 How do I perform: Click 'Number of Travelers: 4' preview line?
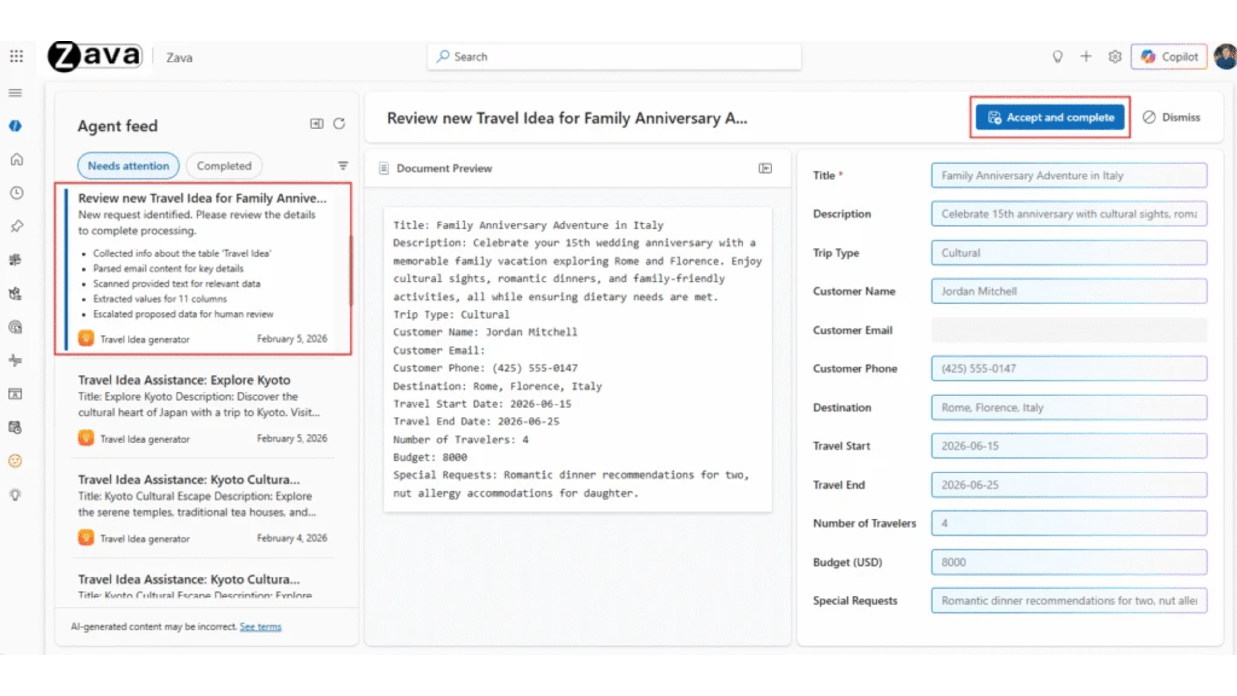click(x=461, y=439)
